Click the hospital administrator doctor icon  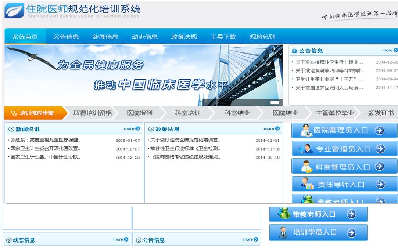click(305, 130)
